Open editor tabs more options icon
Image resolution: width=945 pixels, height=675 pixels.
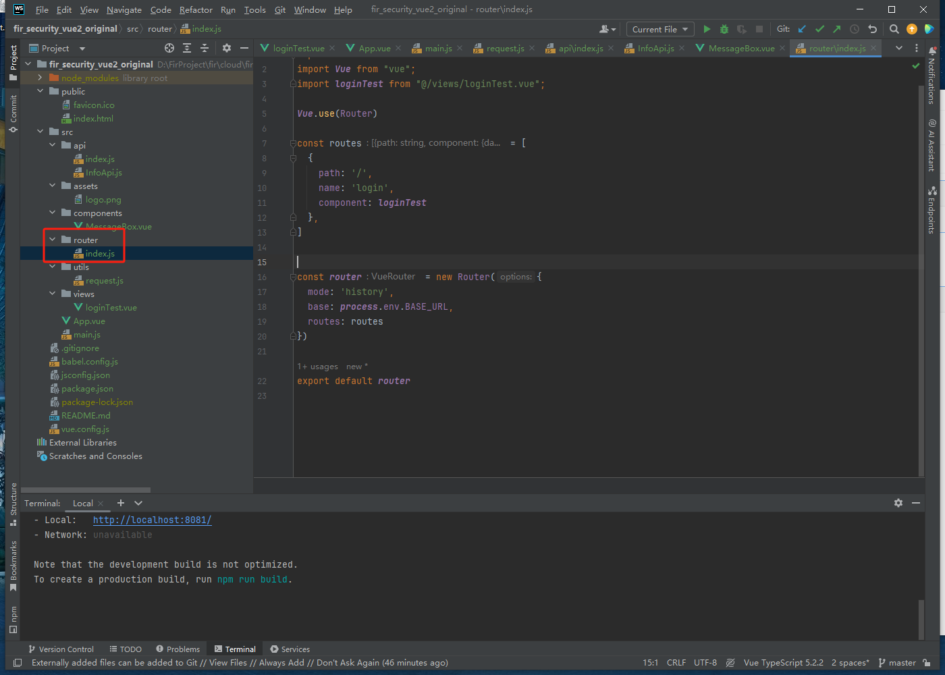[917, 48]
